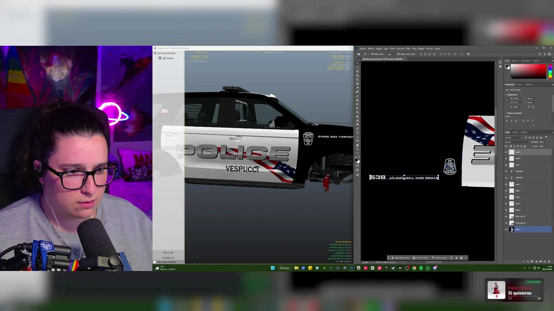Click the rainbow hue slider strip

pos(551,71)
